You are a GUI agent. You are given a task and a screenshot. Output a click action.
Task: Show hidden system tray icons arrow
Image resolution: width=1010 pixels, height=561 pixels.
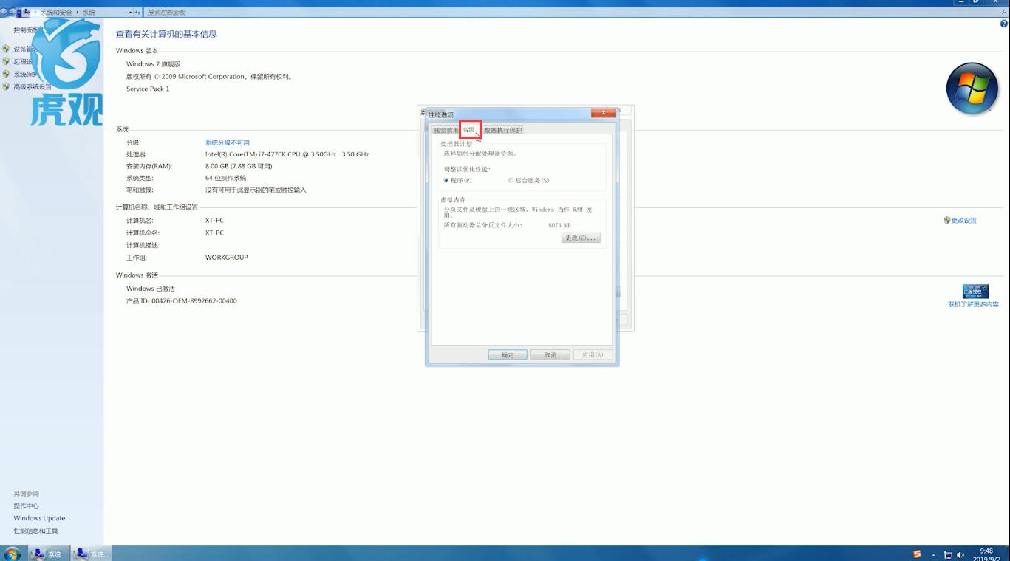933,555
